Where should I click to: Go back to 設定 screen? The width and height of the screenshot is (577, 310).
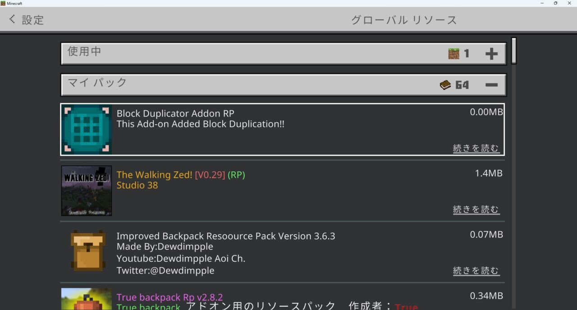click(26, 19)
